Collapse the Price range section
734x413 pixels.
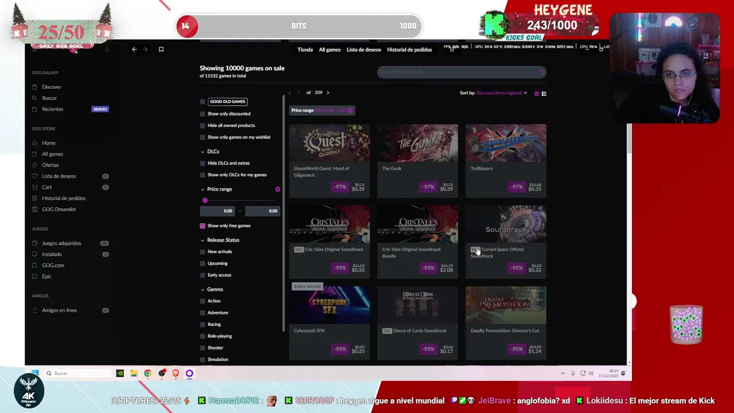[x=202, y=189]
